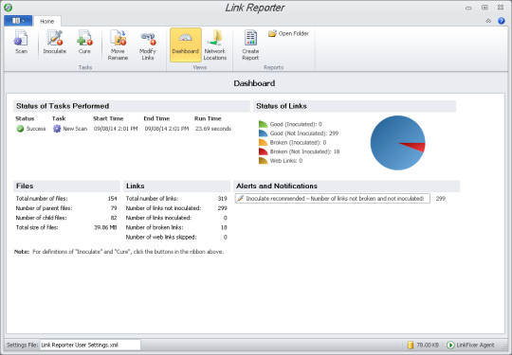Click the green Success status icon
Image resolution: width=512 pixels, height=355 pixels.
(x=20, y=129)
